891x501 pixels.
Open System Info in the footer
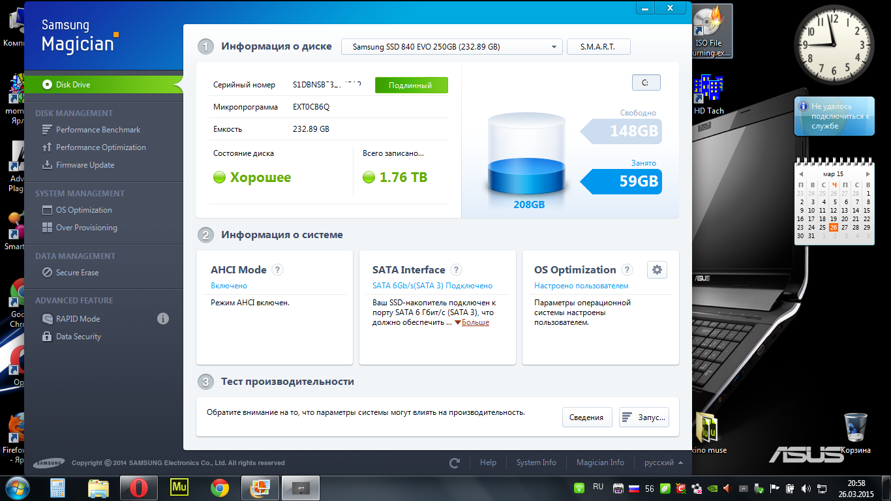click(x=536, y=463)
